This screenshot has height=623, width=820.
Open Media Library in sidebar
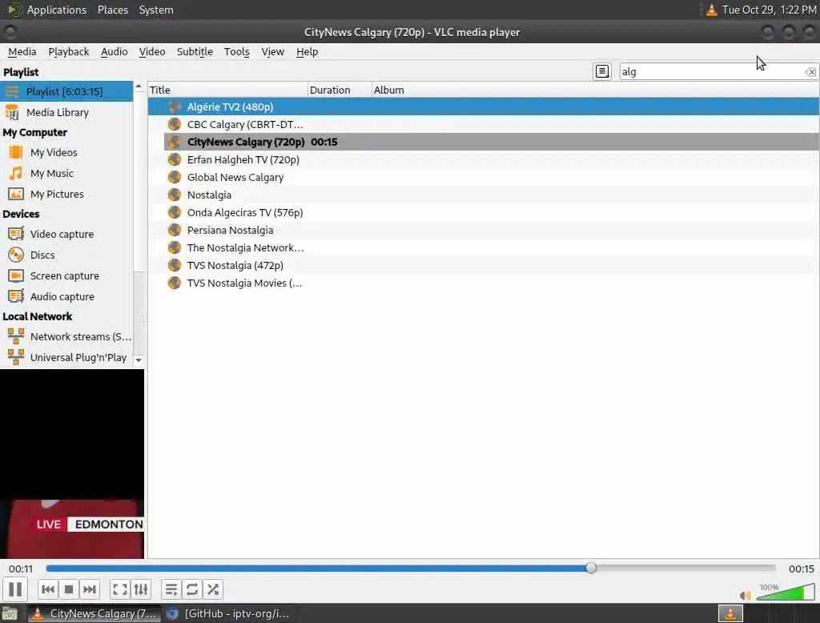pos(66,112)
